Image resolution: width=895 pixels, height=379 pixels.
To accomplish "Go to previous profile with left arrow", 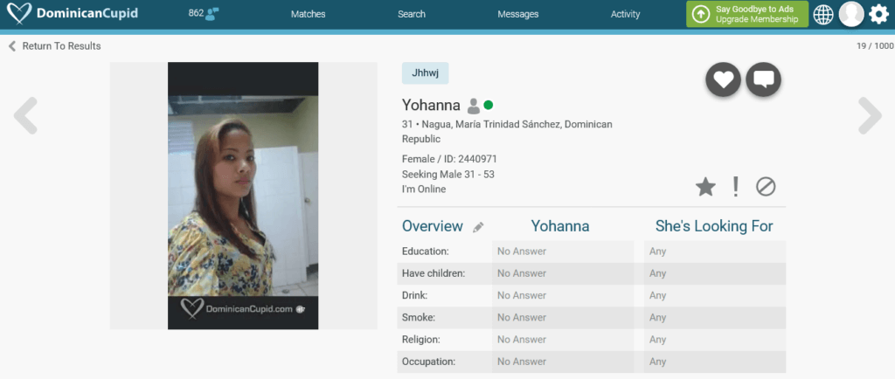I will click(x=25, y=115).
